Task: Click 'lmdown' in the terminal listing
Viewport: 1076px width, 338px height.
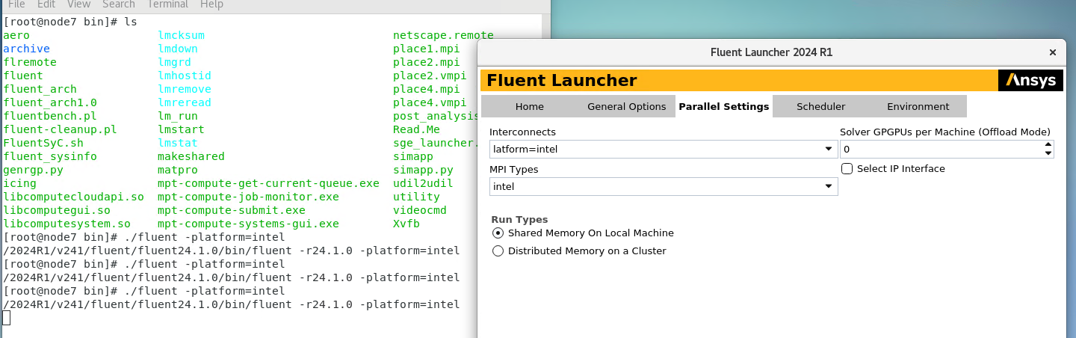Action: coord(178,49)
